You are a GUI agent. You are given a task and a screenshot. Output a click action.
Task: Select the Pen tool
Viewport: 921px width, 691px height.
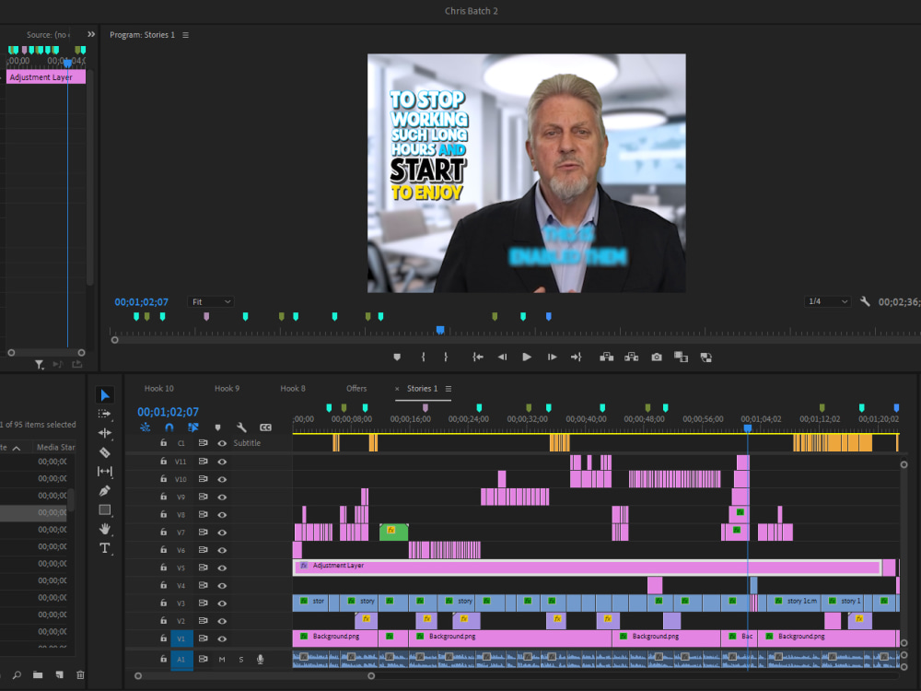(105, 491)
